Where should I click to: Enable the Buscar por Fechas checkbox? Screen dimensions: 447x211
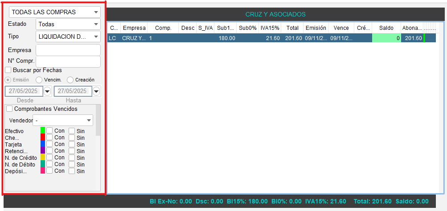pyautogui.click(x=8, y=70)
